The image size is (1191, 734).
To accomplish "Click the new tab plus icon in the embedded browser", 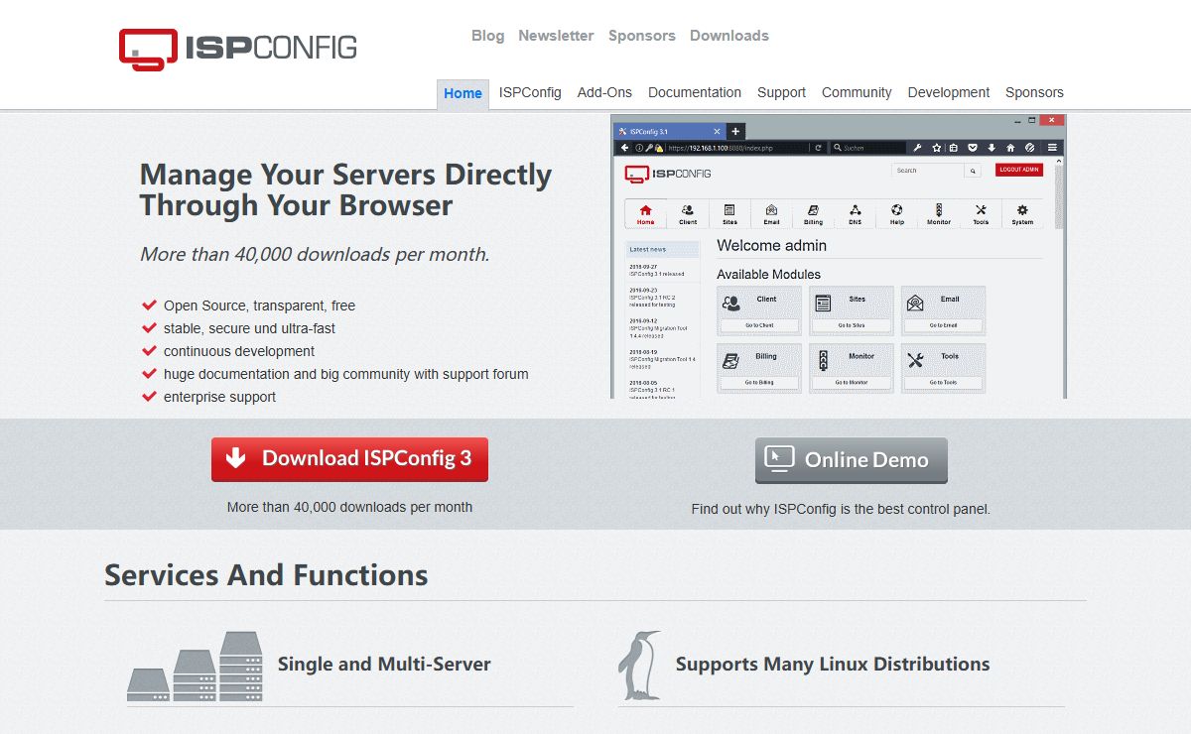I will point(735,131).
